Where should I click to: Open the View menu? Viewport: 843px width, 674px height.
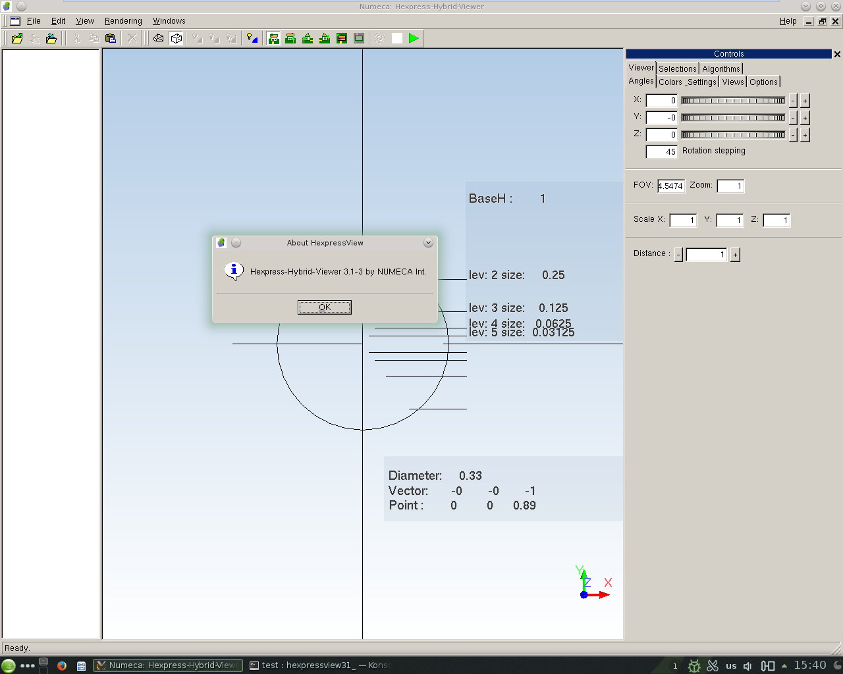[x=85, y=21]
